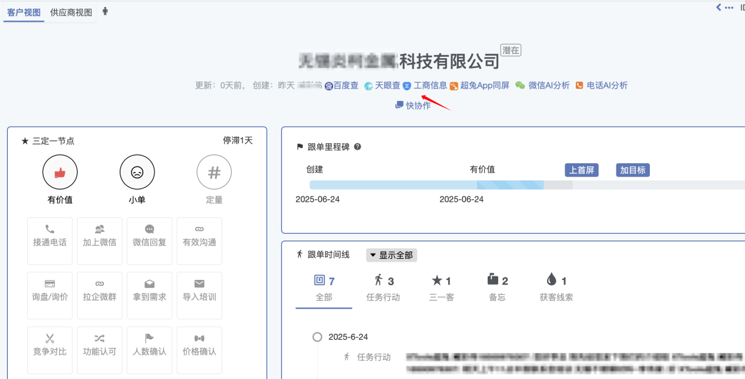745x379 pixels.
Task: Open the 天眼查 lookup link
Action: (x=382, y=86)
